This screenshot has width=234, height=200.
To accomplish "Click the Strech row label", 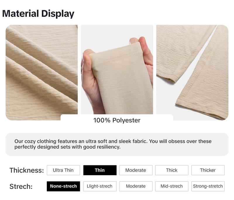I will point(21,186).
